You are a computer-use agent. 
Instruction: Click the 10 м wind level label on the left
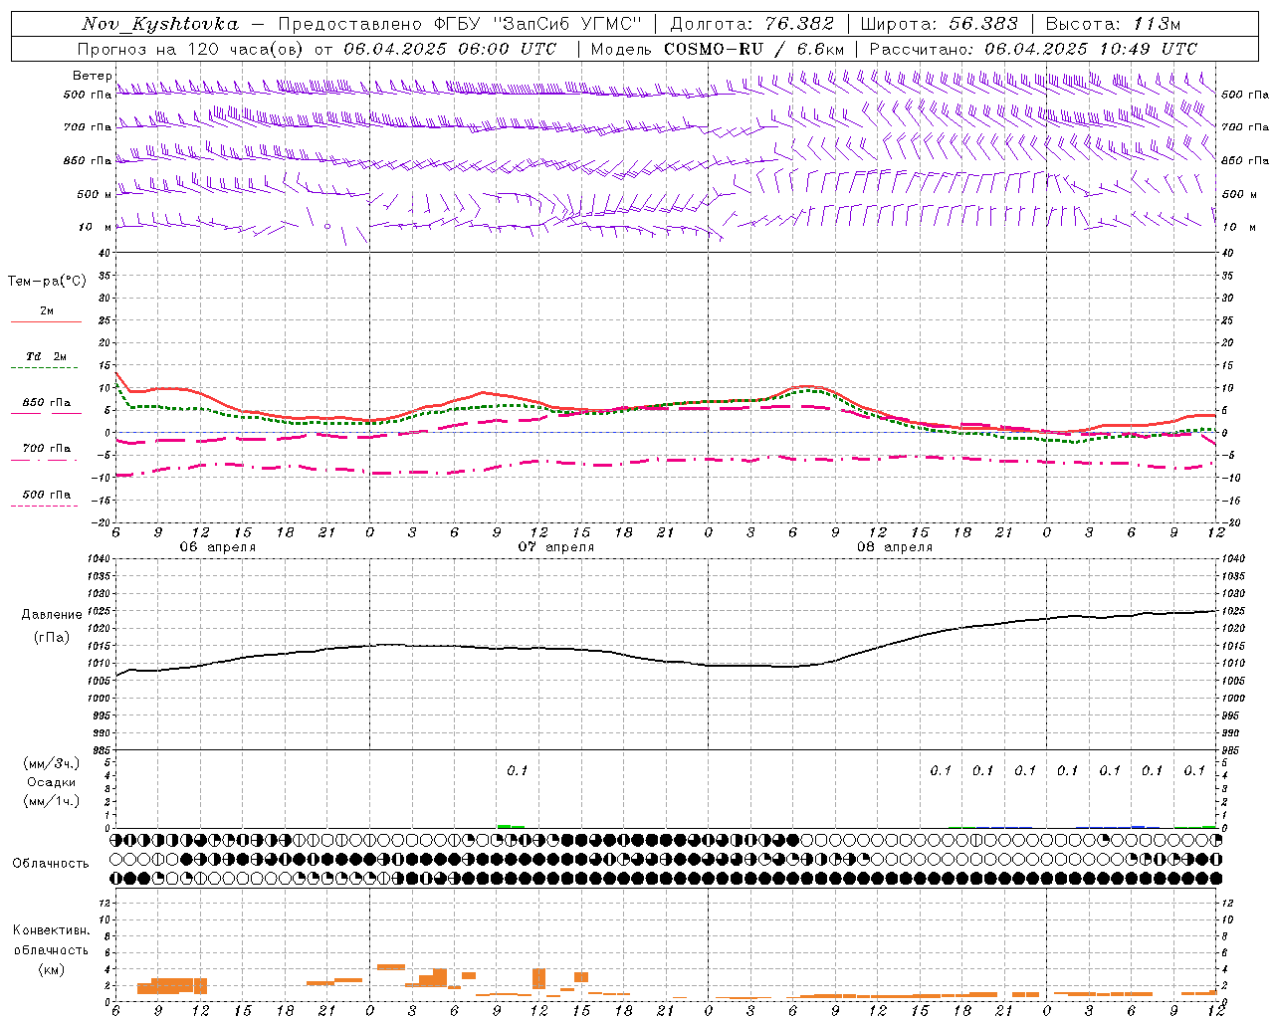(95, 227)
